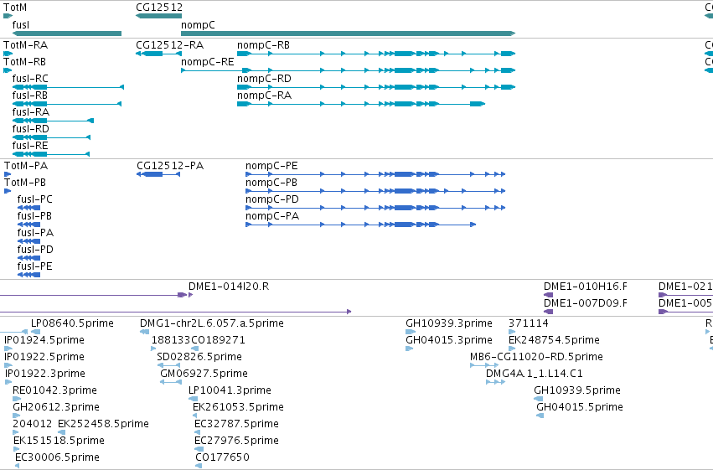The image size is (713, 470).
Task: Select the EC27976.5prime label
Action: [x=236, y=442]
